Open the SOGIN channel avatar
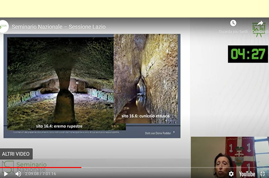Viewport: 269px width, 178px height. coord(3,27)
